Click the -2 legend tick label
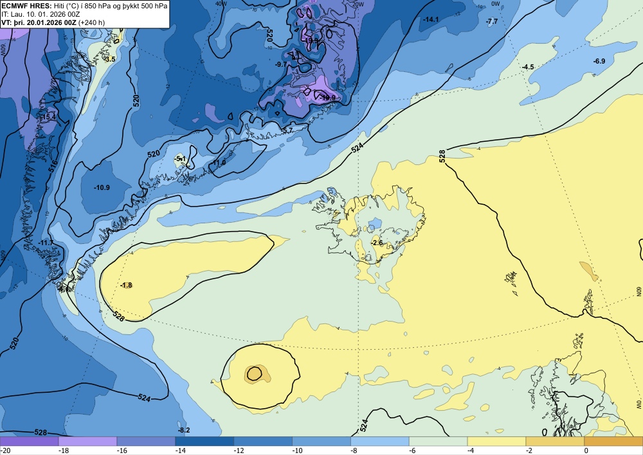643x455 pixels. 529,451
